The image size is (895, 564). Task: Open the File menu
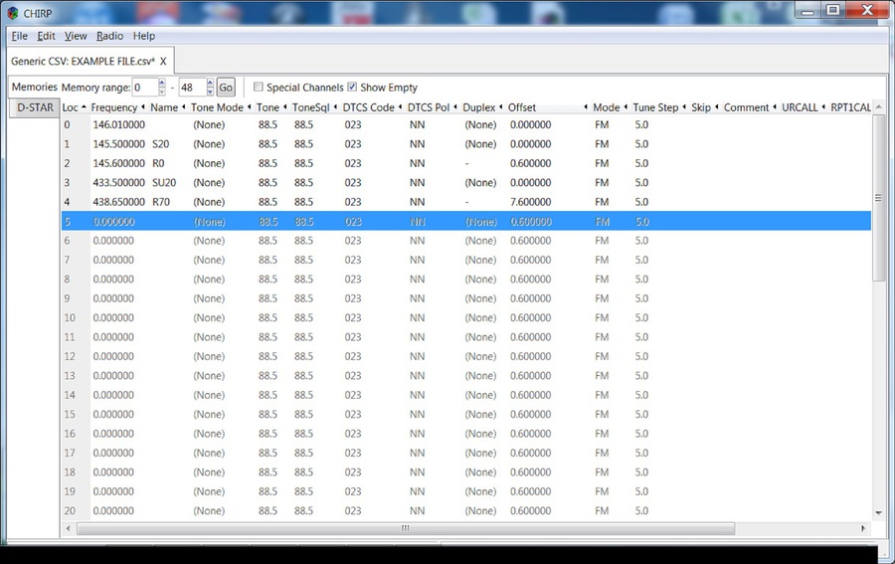pos(19,36)
